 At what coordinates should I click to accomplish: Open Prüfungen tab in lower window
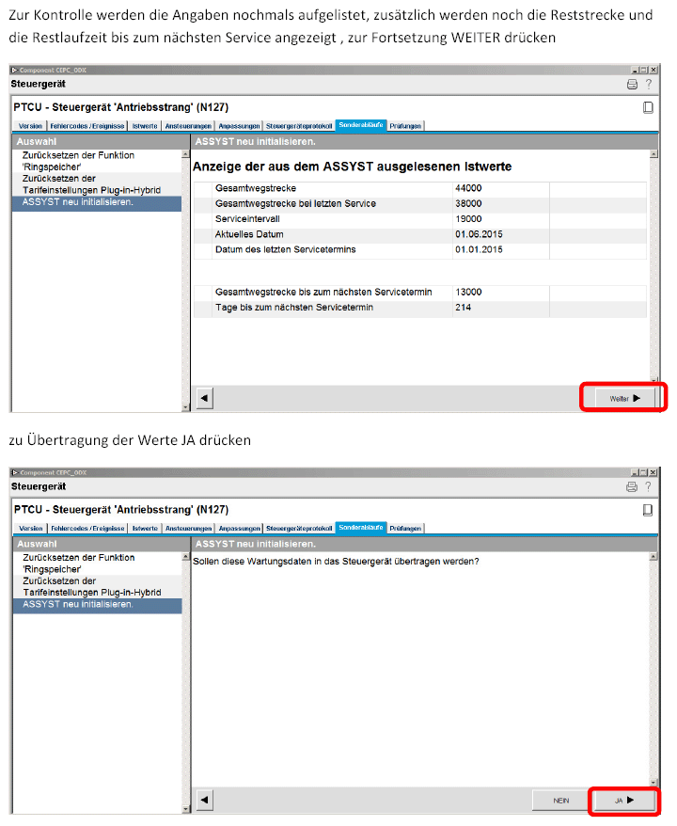click(x=405, y=529)
